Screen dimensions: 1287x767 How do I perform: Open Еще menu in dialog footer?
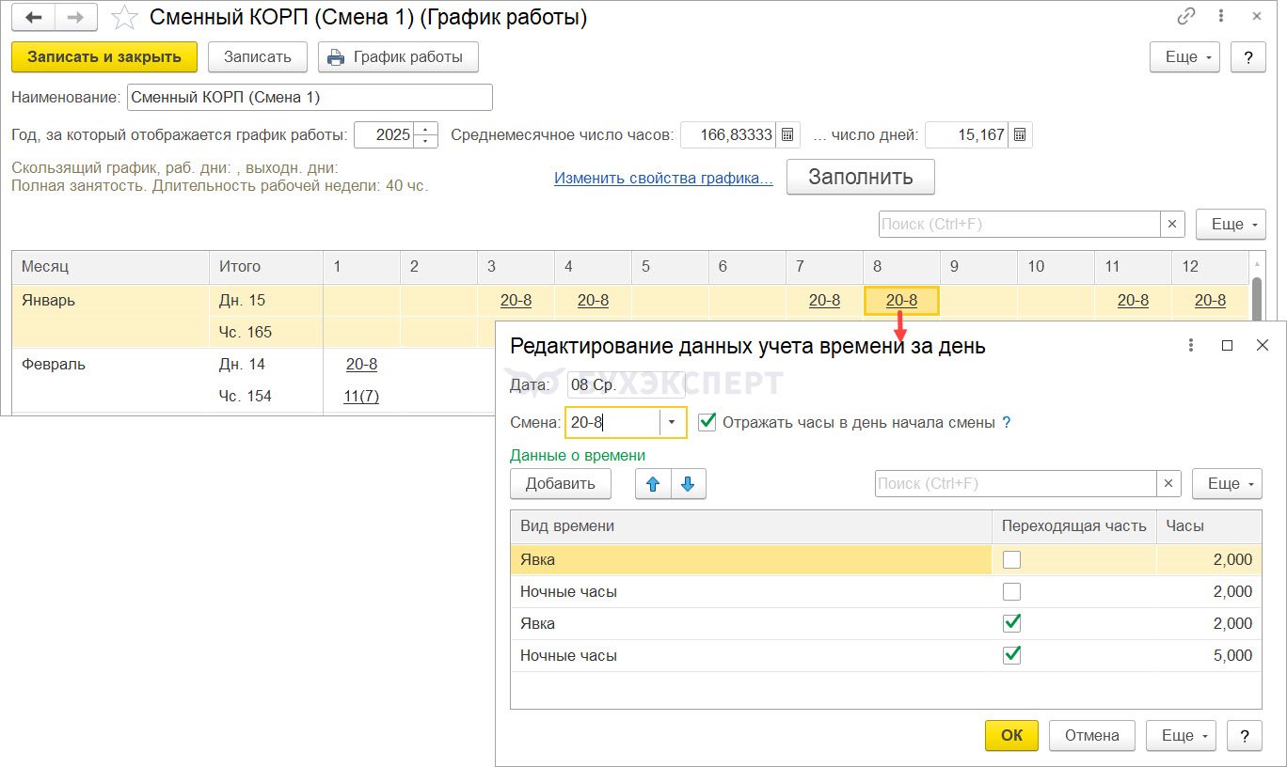1181,736
